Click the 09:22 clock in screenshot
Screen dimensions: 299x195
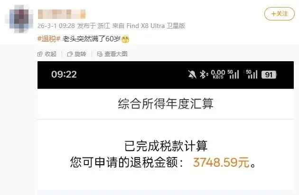tap(64, 74)
